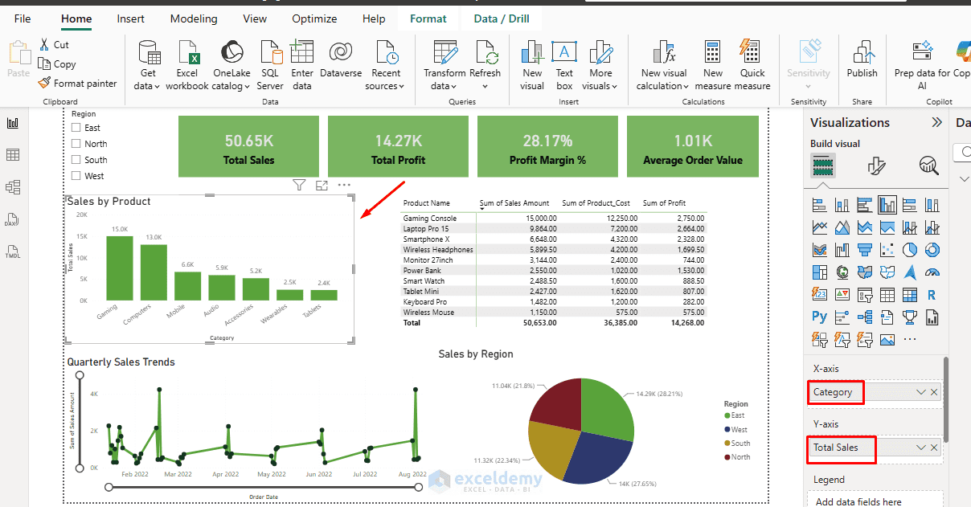Open the Report view from left sidebar

(13, 123)
